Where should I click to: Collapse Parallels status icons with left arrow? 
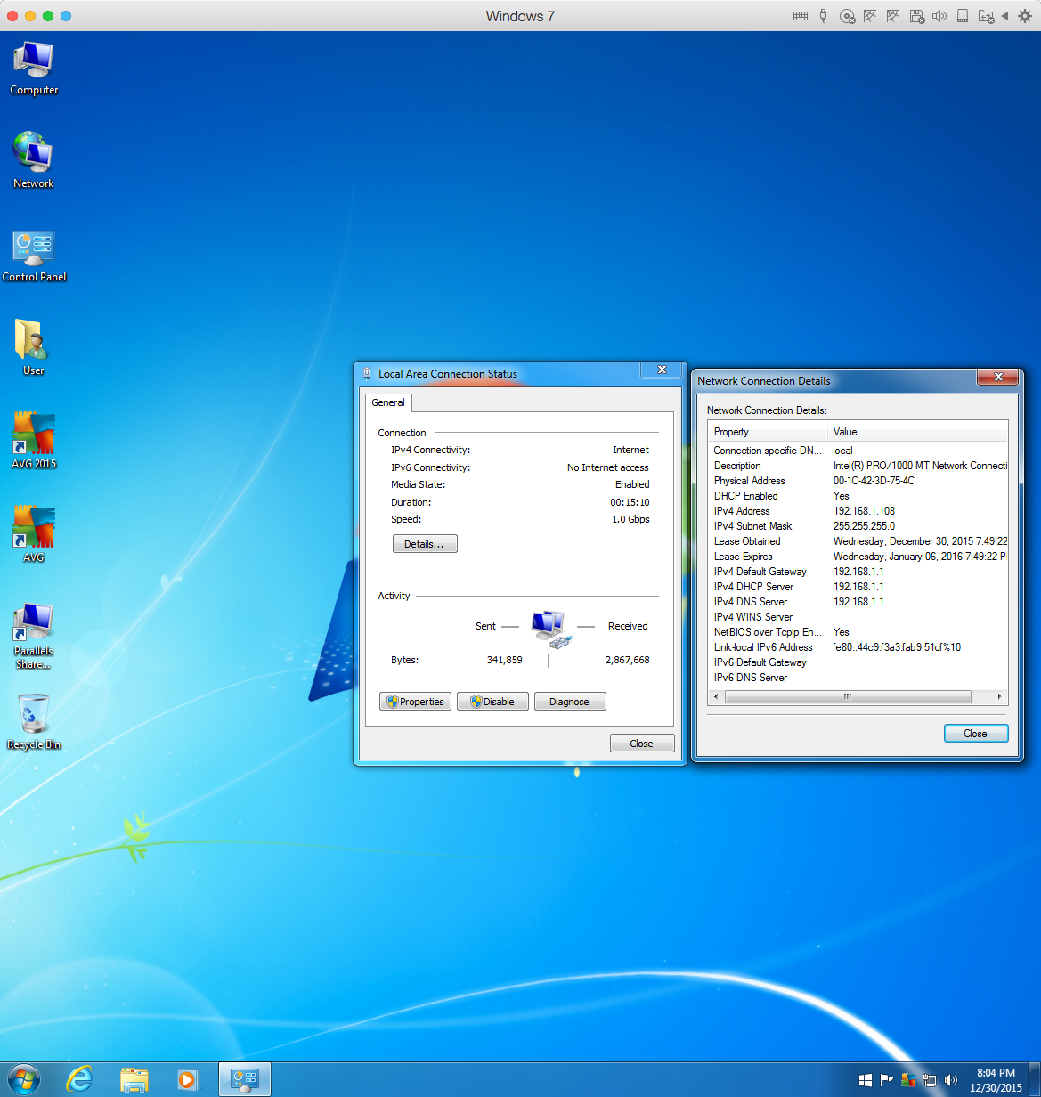[1004, 16]
